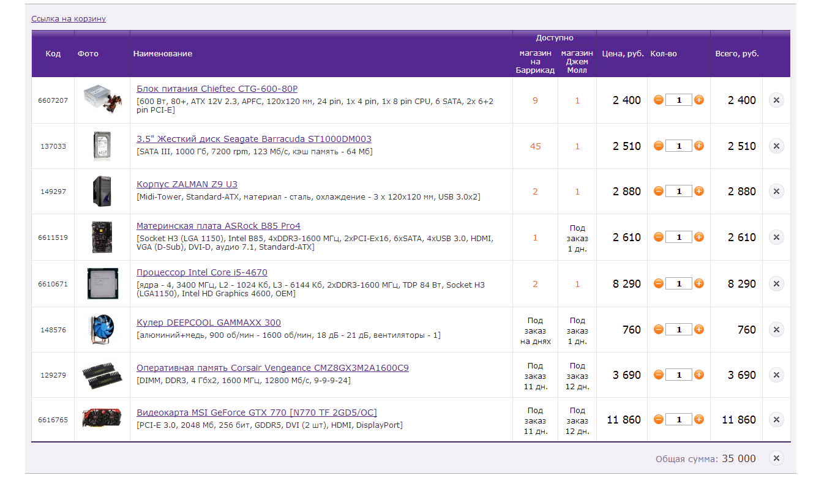Click quantity field for ASRock B85 Pro4
The width and height of the screenshot is (816, 478).
coord(679,237)
